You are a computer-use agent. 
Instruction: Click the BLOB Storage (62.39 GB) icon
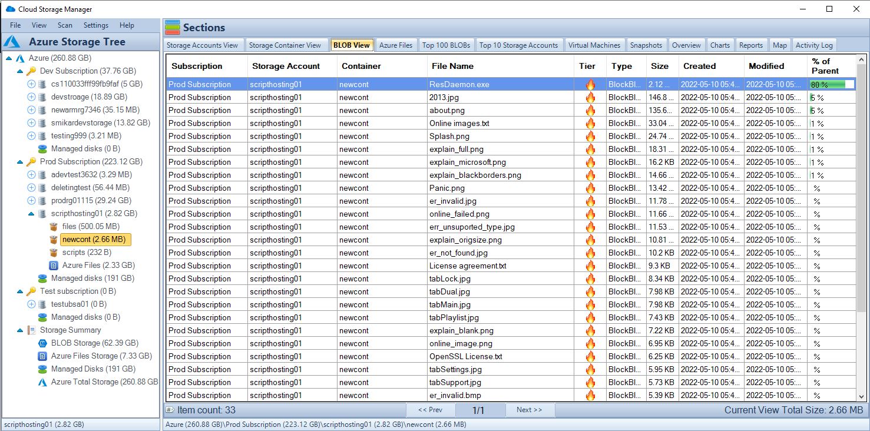[x=42, y=343]
